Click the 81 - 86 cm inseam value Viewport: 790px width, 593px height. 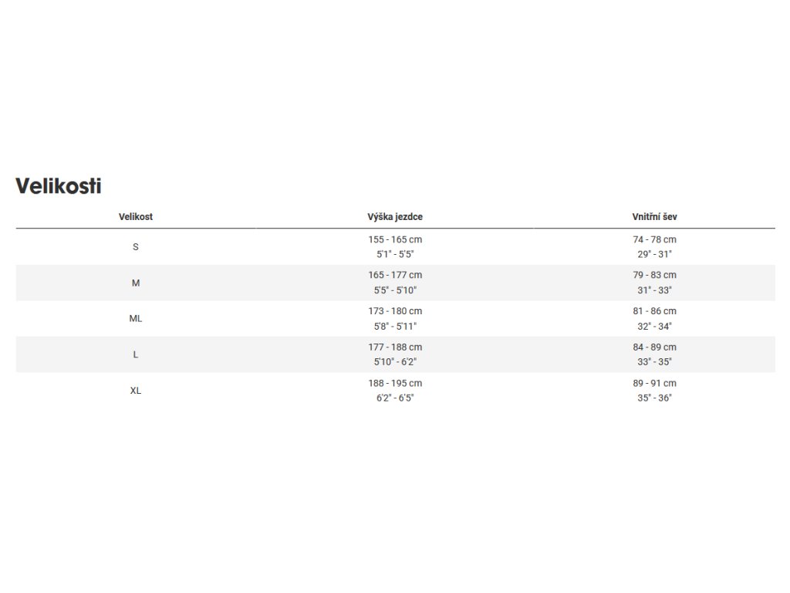pyautogui.click(x=654, y=311)
